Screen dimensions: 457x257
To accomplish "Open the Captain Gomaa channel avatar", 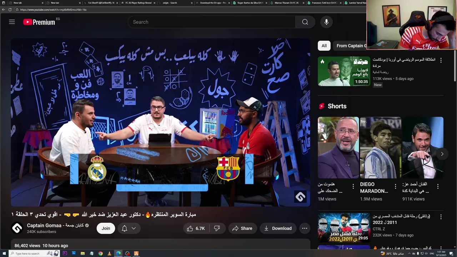I will [x=17, y=228].
